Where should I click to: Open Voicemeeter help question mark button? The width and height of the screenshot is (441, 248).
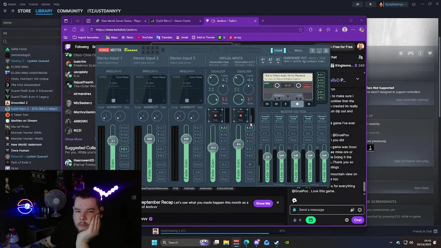pyautogui.click(x=312, y=51)
